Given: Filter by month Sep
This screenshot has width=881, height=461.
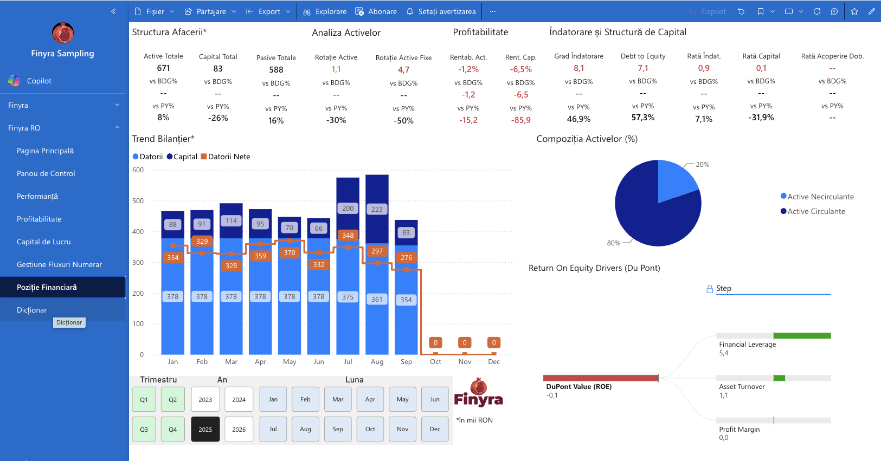Looking at the screenshot, I should point(338,429).
